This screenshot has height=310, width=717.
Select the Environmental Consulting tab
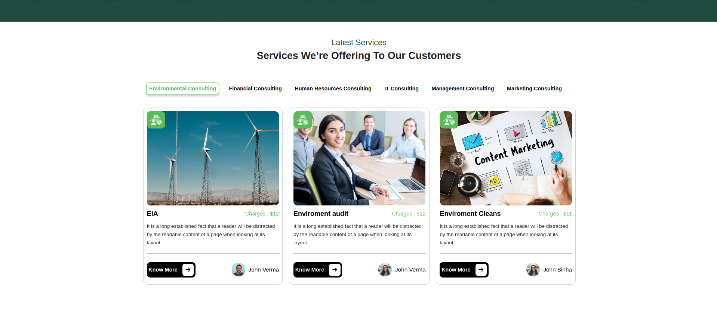click(182, 89)
